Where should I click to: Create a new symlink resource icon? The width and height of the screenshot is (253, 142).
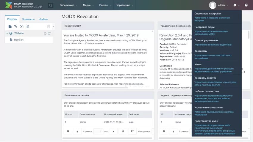(x=21, y=26)
